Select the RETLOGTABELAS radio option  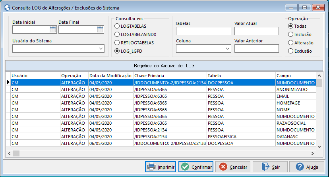(x=117, y=42)
